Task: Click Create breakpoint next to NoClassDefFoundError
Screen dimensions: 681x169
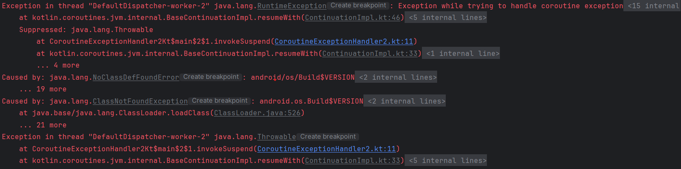Action: tap(211, 77)
